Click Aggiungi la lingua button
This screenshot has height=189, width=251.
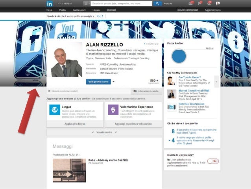pyautogui.click(x=75, y=124)
